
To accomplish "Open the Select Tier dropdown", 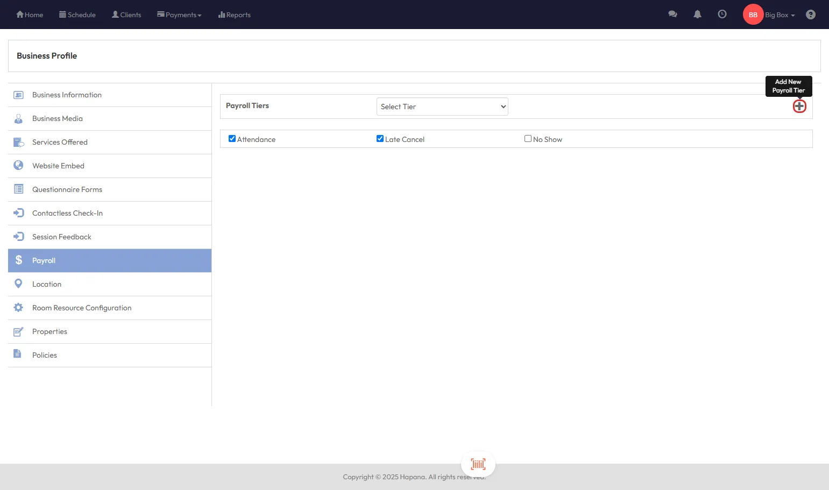I will point(442,106).
